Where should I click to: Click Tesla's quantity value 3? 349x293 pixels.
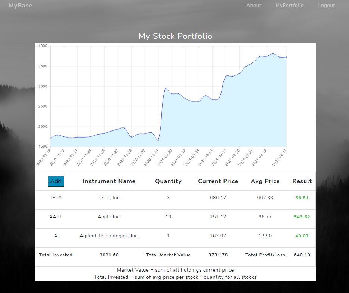click(x=168, y=198)
